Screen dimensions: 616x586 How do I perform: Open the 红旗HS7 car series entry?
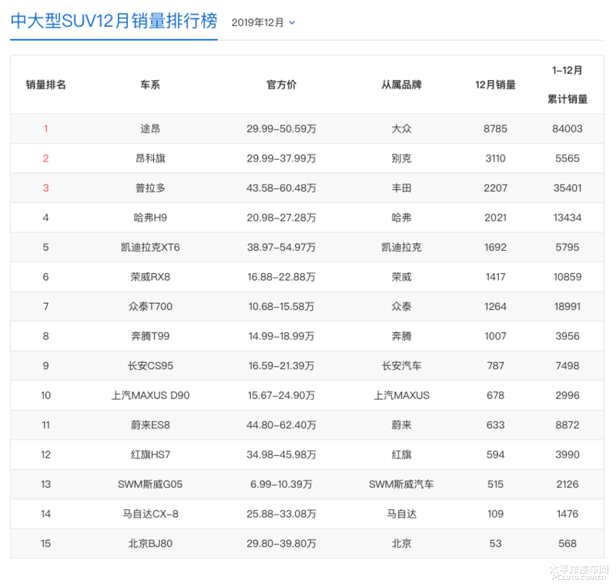coord(150,454)
